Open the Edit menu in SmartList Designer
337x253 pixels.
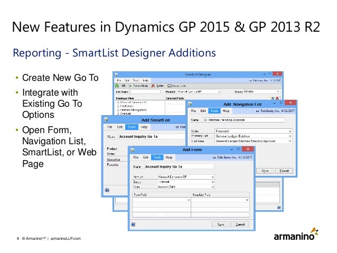coord(127,80)
